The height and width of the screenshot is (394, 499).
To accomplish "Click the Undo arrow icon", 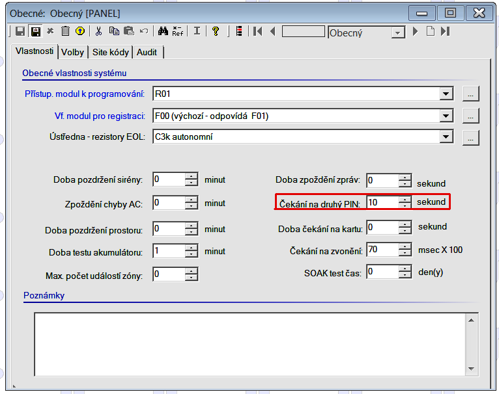I will [143, 31].
